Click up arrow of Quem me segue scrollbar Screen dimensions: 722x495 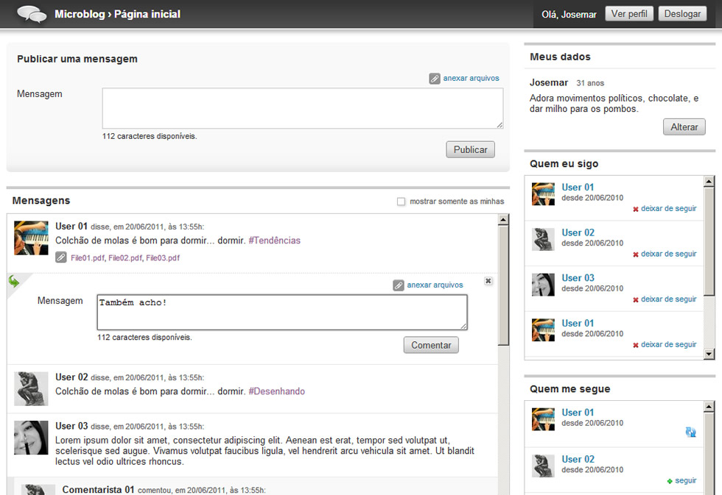pos(709,406)
